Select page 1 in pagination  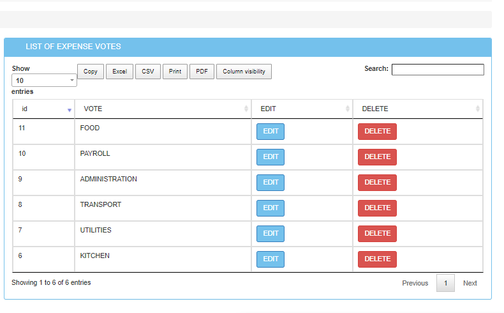click(445, 283)
